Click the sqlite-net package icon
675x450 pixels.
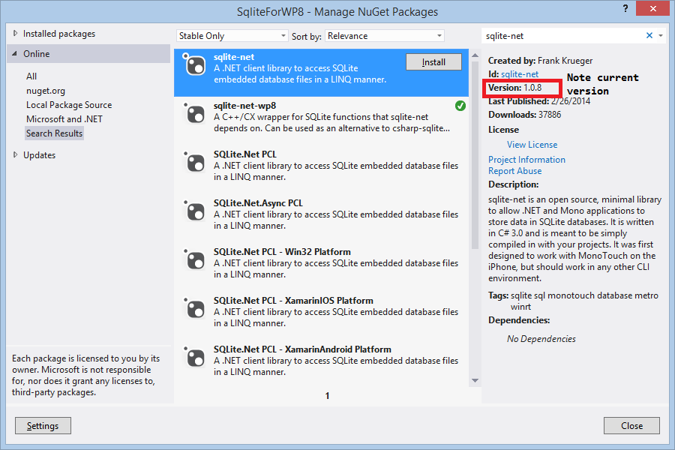[193, 64]
